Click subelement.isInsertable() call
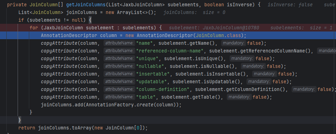Viewport: 336px width, 134px height. (210, 74)
